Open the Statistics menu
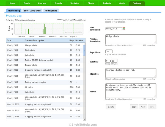Viewport: 165px width, 127px height. pyautogui.click(x=75, y=3)
